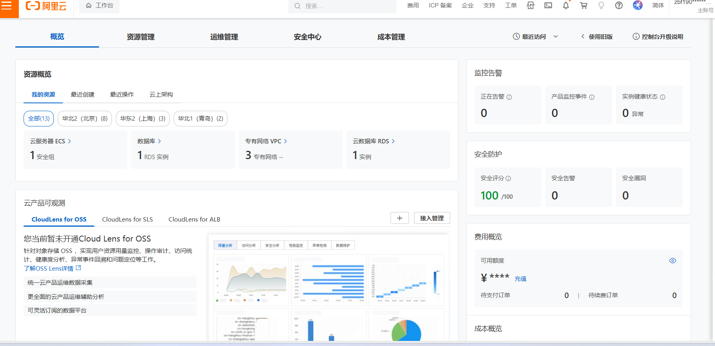Switch to 资源管理 tab

tap(141, 37)
